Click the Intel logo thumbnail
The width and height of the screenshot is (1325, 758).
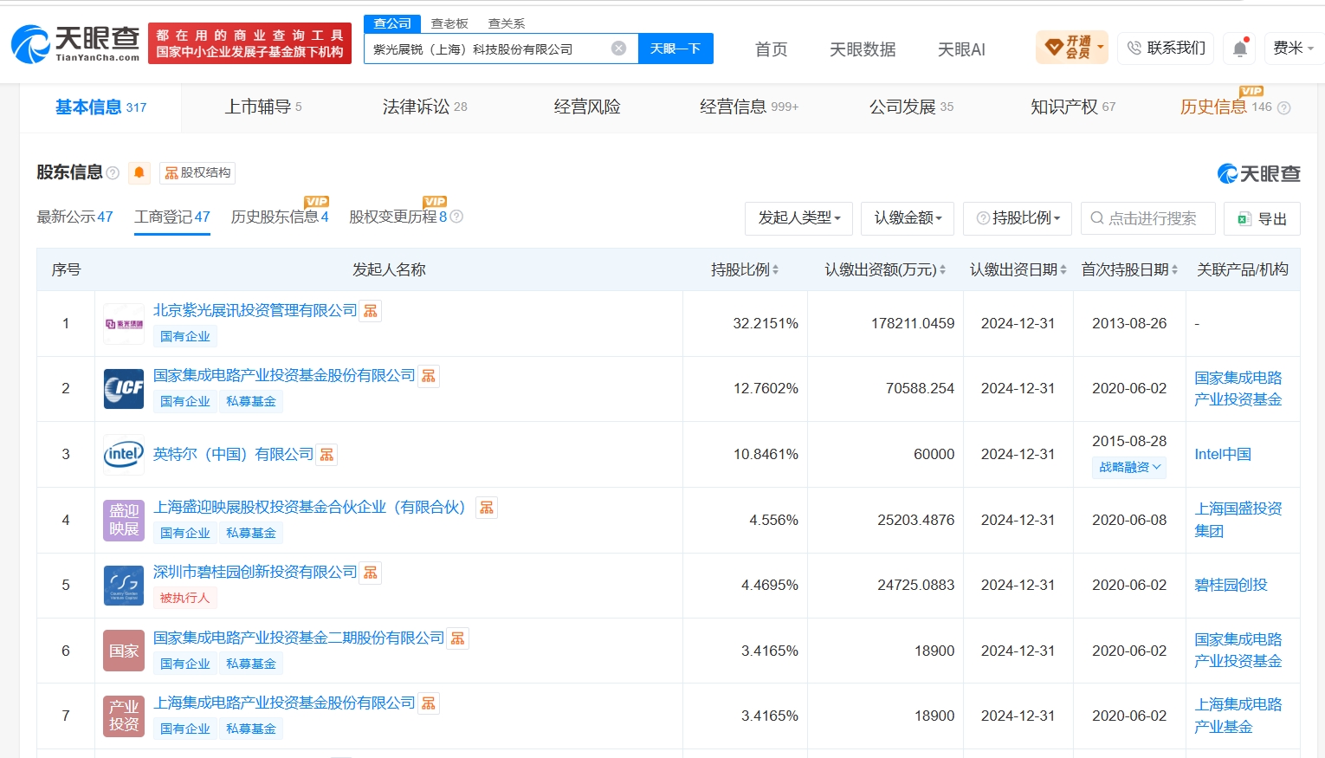[124, 454]
